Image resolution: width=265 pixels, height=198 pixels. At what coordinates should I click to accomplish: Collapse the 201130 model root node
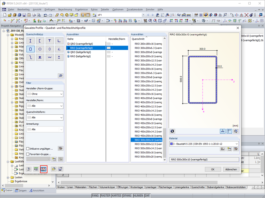[3, 31]
